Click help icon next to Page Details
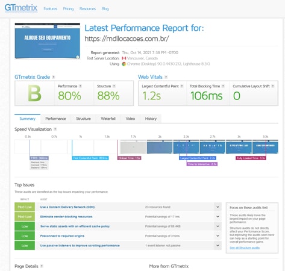Screen dimensions: 285x271 tap(42, 266)
